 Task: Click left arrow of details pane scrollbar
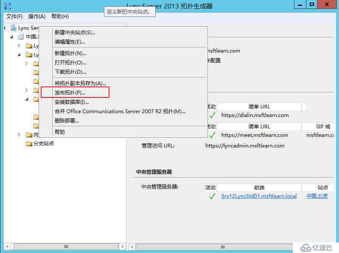(x=132, y=247)
